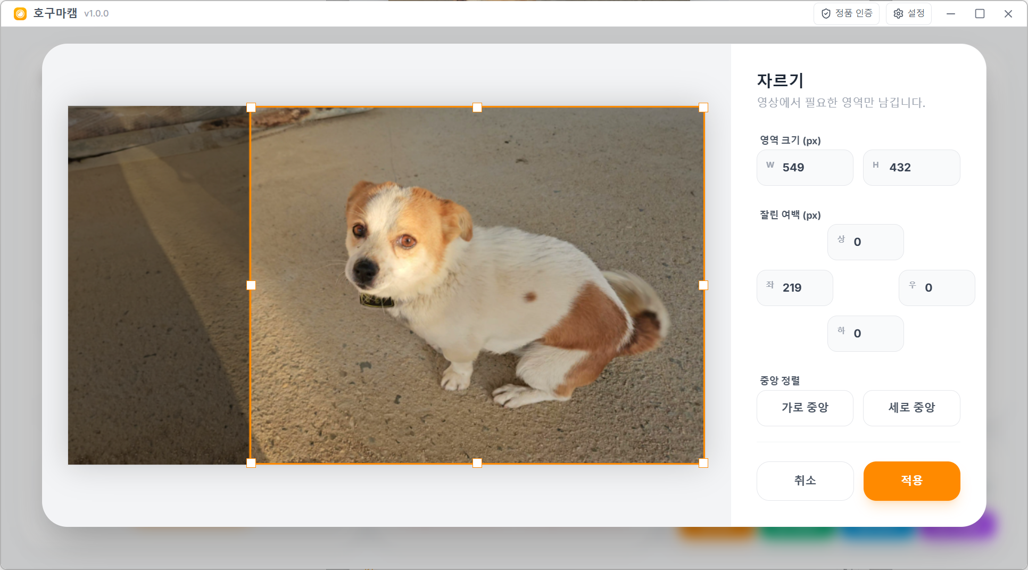
Task: Click the right-middle crop handle
Action: point(703,285)
